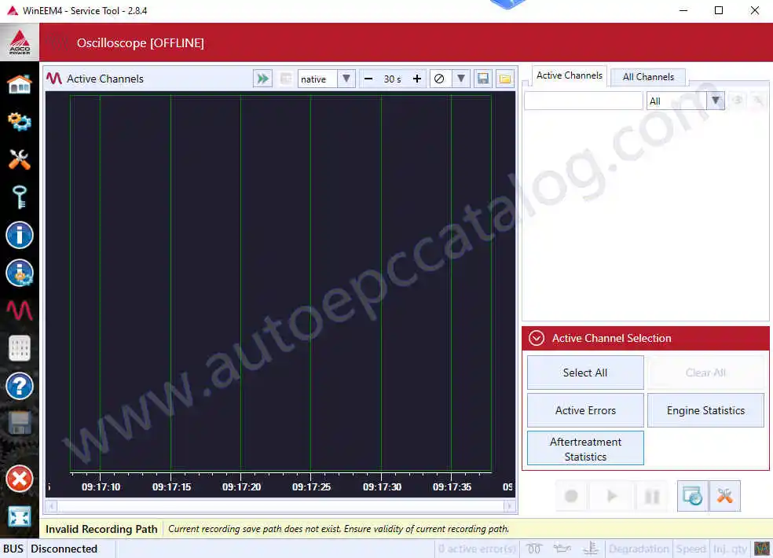Open the question mark help icon

[20, 386]
